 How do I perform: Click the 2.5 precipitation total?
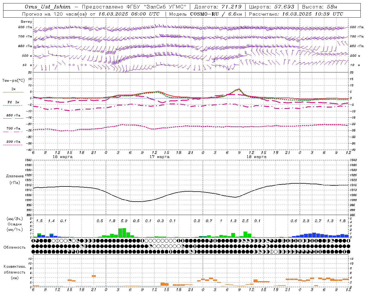click(x=245, y=221)
